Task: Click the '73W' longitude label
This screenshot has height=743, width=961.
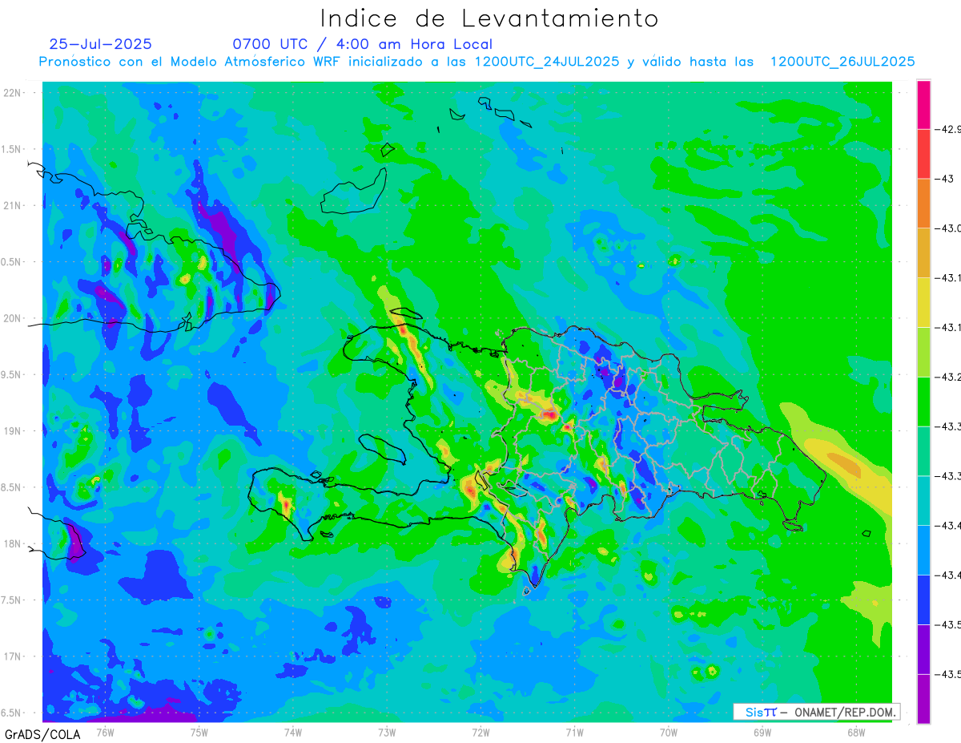Action: tap(387, 732)
